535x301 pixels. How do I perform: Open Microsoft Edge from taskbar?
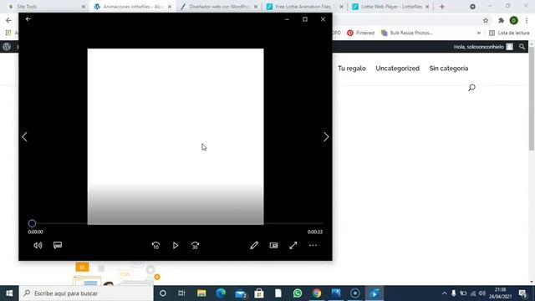(221, 293)
